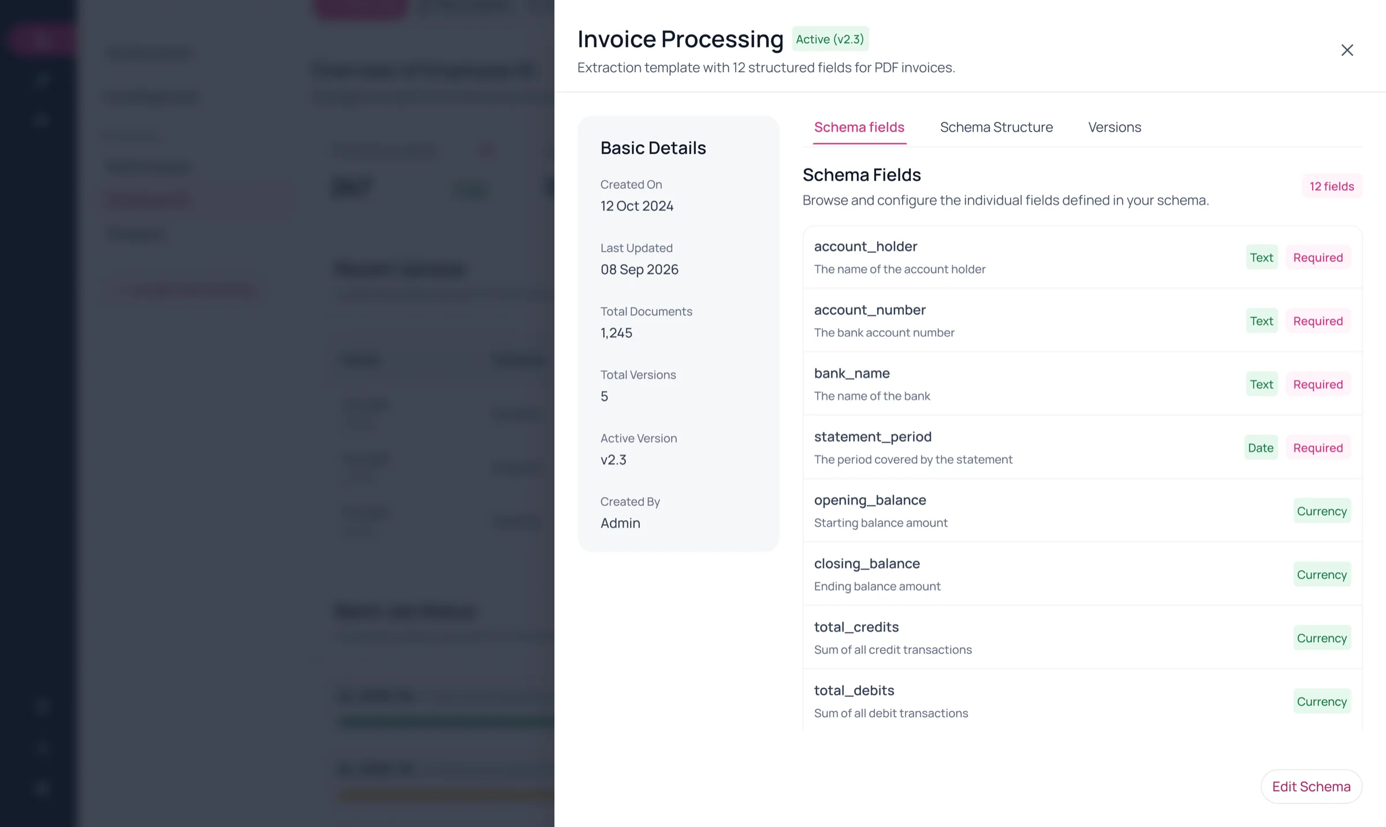Image resolution: width=1386 pixels, height=827 pixels.
Task: Click Currency badge on total_debits row
Action: (x=1321, y=702)
